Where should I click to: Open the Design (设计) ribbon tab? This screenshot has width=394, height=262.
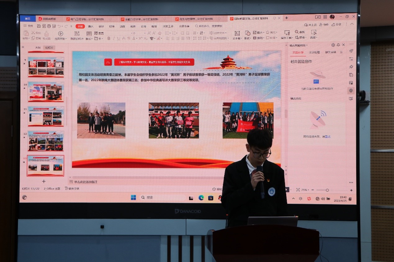coord(101,26)
